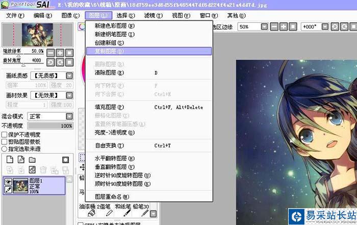This screenshot has width=357, height=225.
Task: Open the 滤镜 menu
Action: coord(154,15)
